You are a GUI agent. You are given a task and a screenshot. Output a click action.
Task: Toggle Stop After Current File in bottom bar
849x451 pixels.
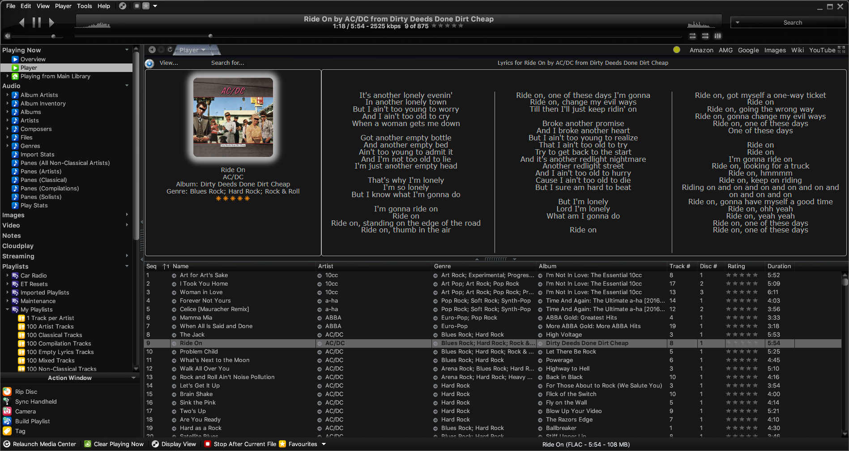(x=240, y=444)
